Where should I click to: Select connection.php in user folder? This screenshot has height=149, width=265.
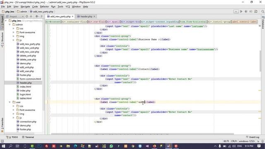tap(28, 122)
